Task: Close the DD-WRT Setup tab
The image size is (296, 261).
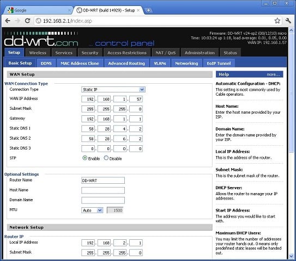Action: point(138,10)
